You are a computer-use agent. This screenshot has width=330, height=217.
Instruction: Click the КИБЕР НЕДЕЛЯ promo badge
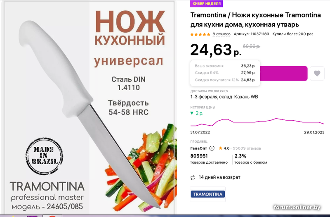coord(207,4)
